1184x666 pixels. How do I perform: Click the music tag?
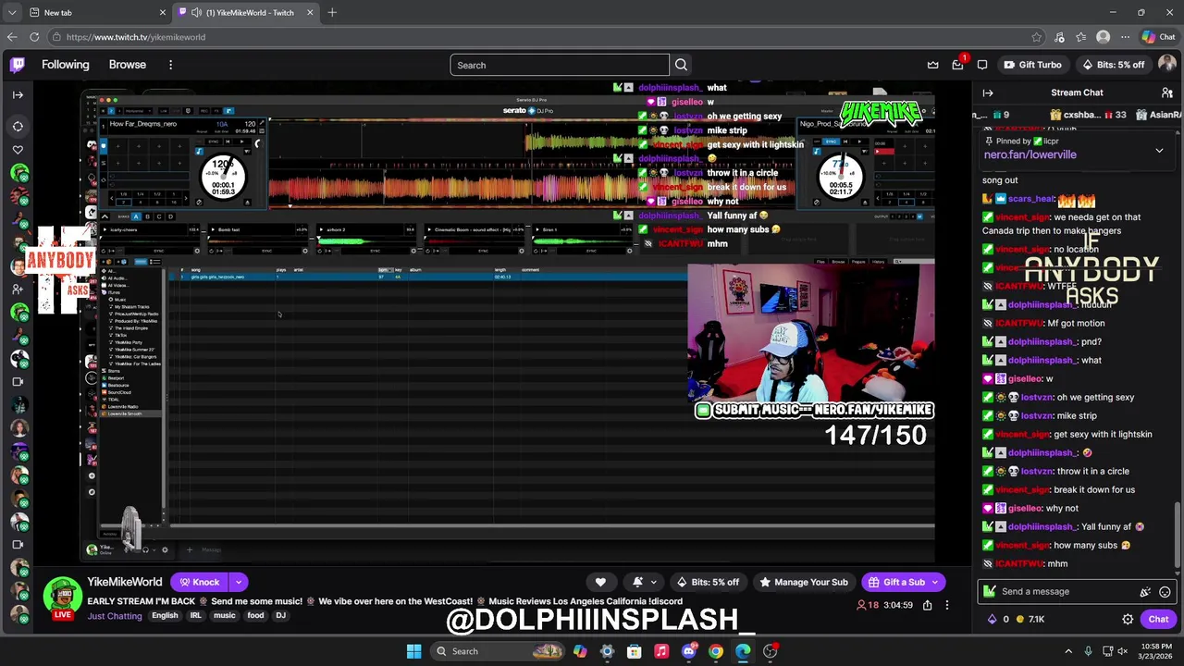point(225,616)
